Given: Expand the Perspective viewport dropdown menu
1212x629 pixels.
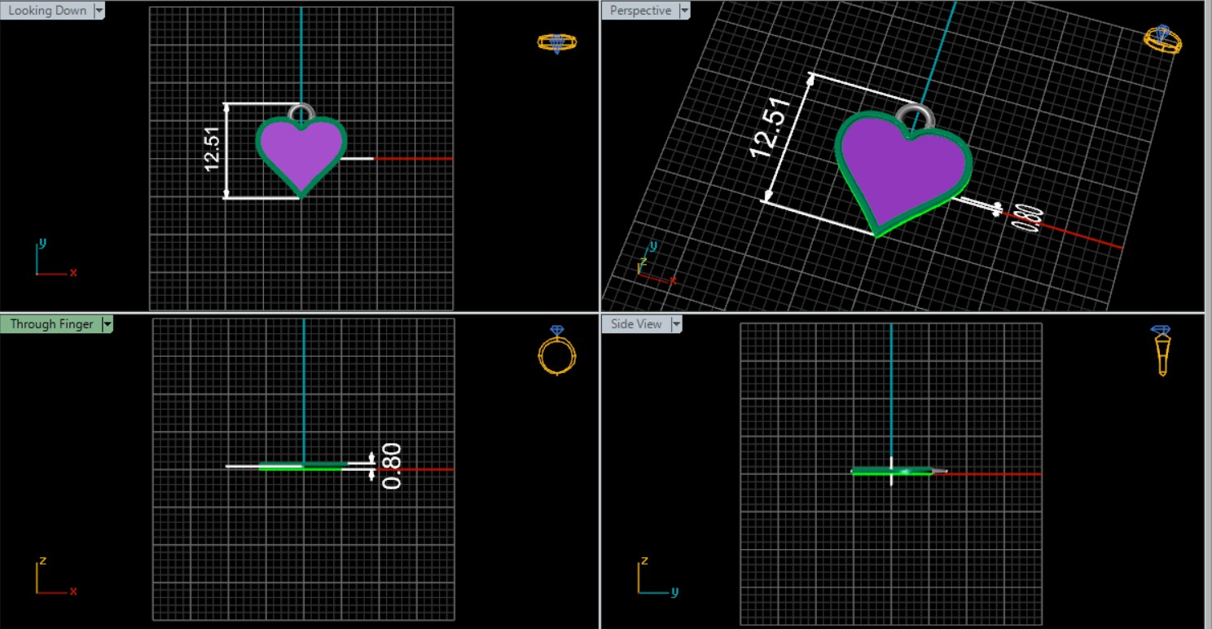Looking at the screenshot, I should pos(684,11).
